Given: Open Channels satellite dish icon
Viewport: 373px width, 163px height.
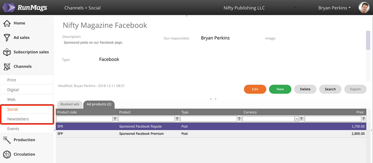Looking at the screenshot, I should tap(7, 67).
